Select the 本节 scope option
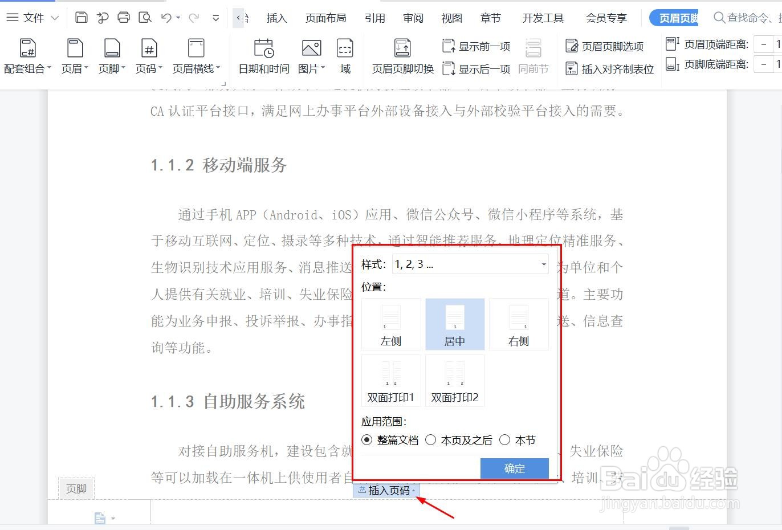 point(505,440)
